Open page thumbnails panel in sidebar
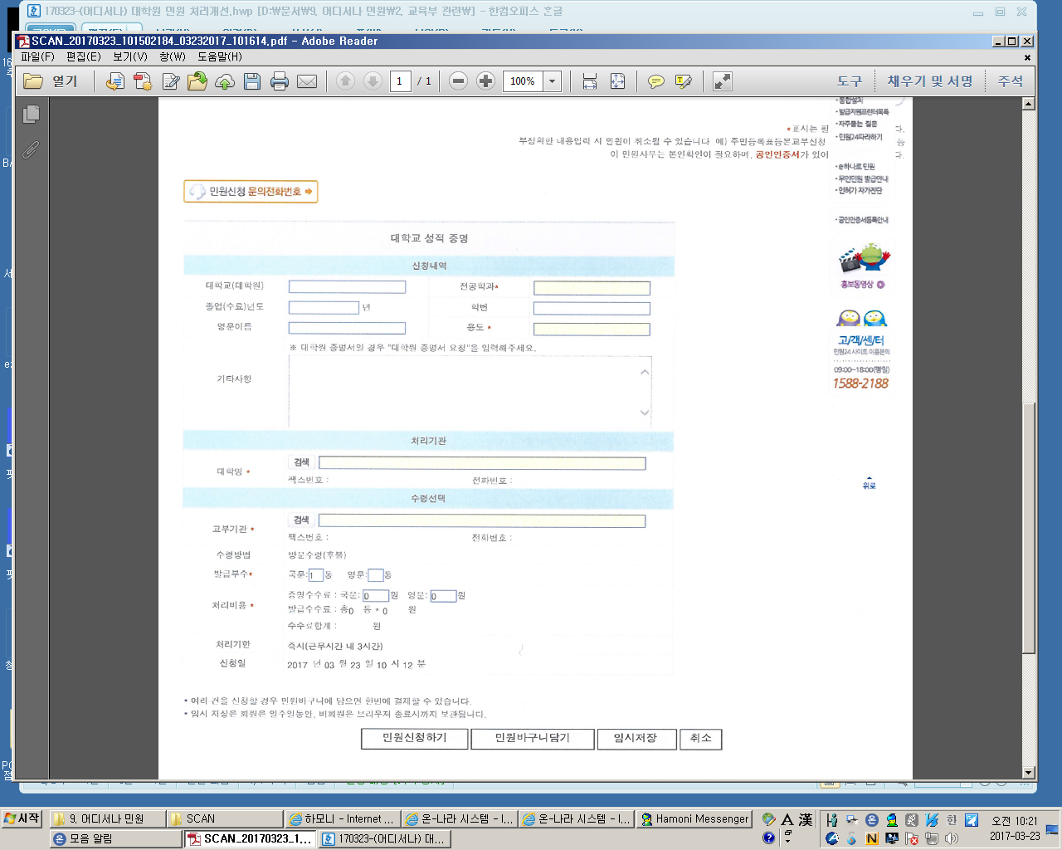The height and width of the screenshot is (850, 1062). pyautogui.click(x=32, y=115)
